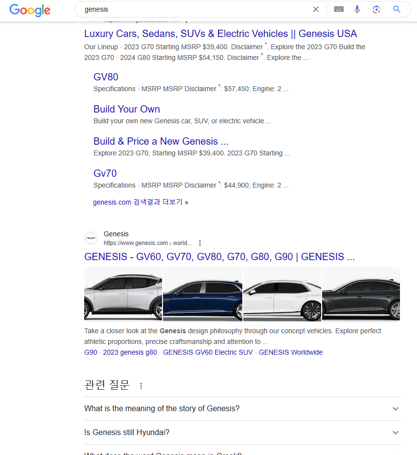The height and width of the screenshot is (455, 417).
Task: Click the 'Build Your Own' link
Action: point(127,109)
